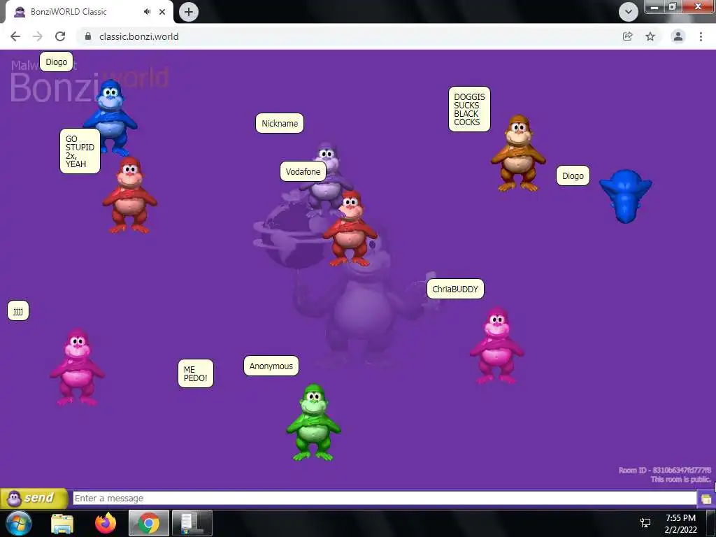Focus the Enter a message field

(384, 498)
